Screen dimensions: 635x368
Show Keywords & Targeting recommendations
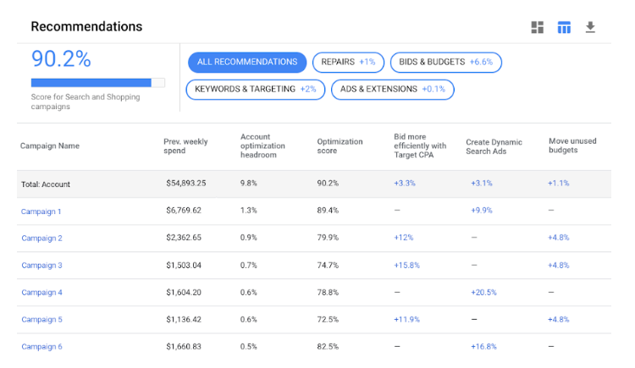255,89
